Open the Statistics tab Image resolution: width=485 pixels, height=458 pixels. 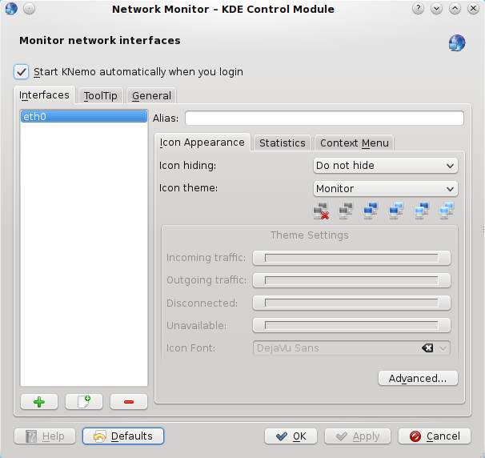coord(282,143)
